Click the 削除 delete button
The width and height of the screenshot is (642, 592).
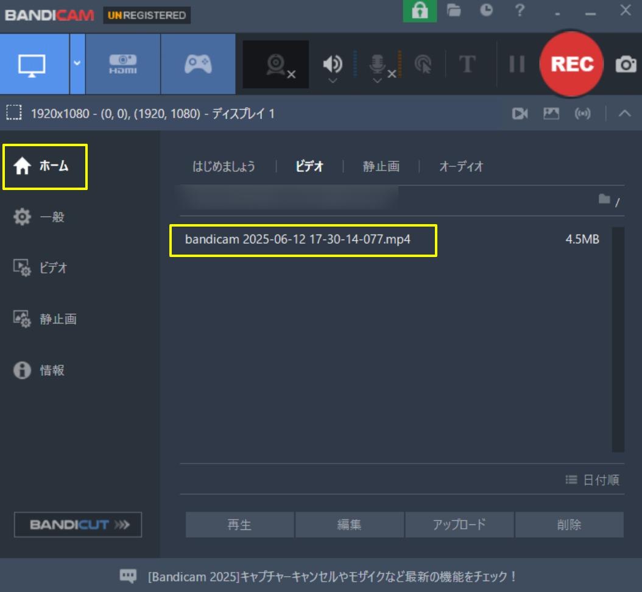[x=569, y=524]
